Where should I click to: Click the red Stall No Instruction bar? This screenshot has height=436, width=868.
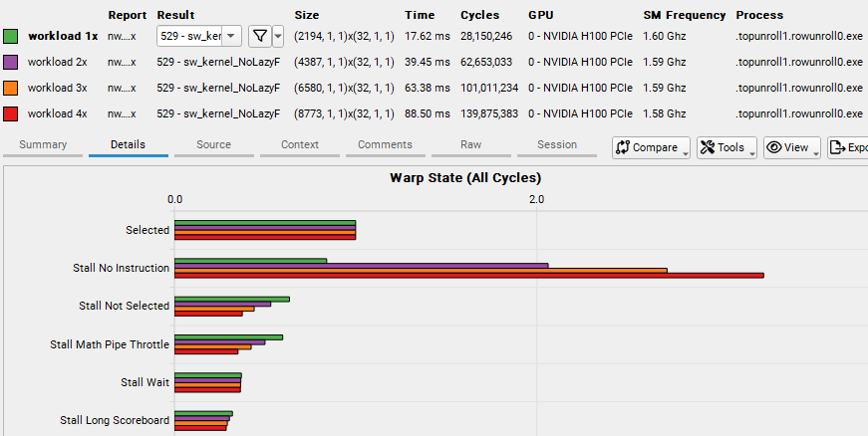[468, 276]
